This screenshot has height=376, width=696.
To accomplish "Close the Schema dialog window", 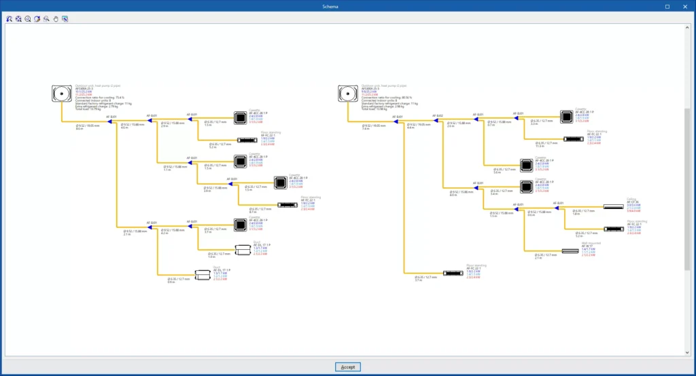I will click(x=685, y=6).
